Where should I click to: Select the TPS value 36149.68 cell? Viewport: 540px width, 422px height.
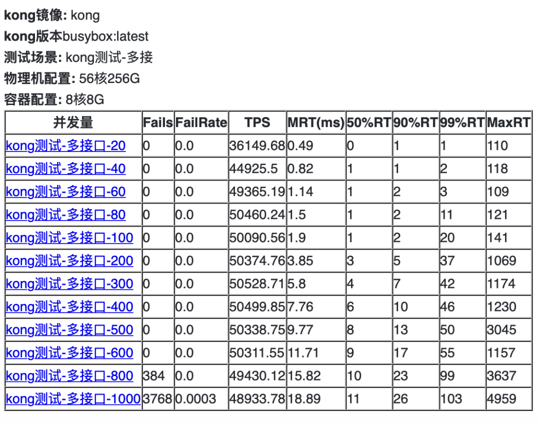tap(257, 145)
